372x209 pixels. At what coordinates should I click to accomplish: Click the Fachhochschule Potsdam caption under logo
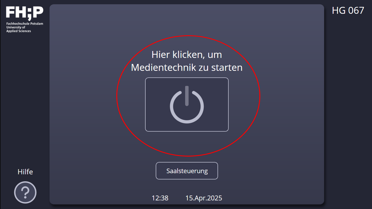(x=25, y=24)
